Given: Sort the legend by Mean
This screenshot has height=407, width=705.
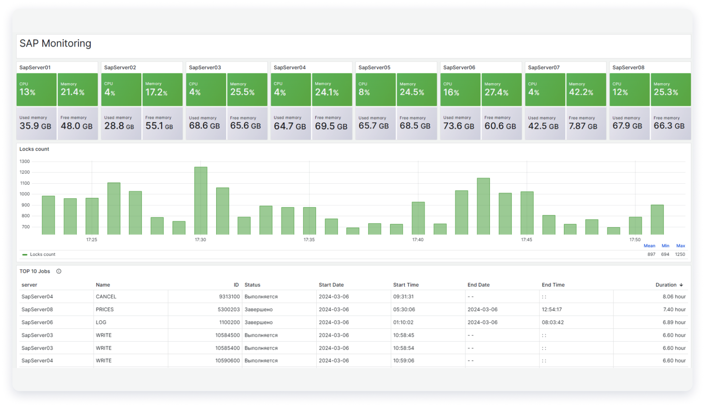Looking at the screenshot, I should coord(649,246).
